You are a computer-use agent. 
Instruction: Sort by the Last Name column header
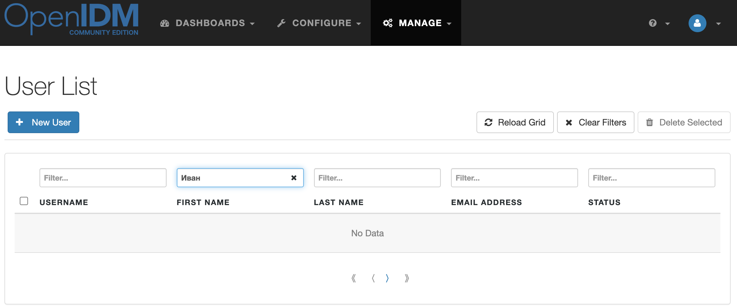click(x=339, y=202)
